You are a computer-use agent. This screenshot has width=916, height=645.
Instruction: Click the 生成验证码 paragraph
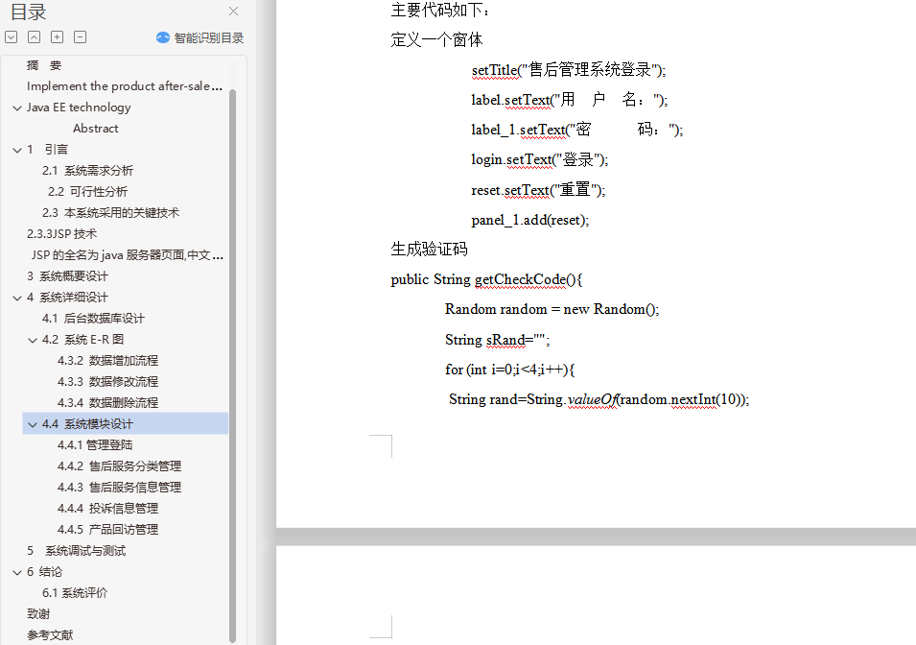click(x=429, y=250)
